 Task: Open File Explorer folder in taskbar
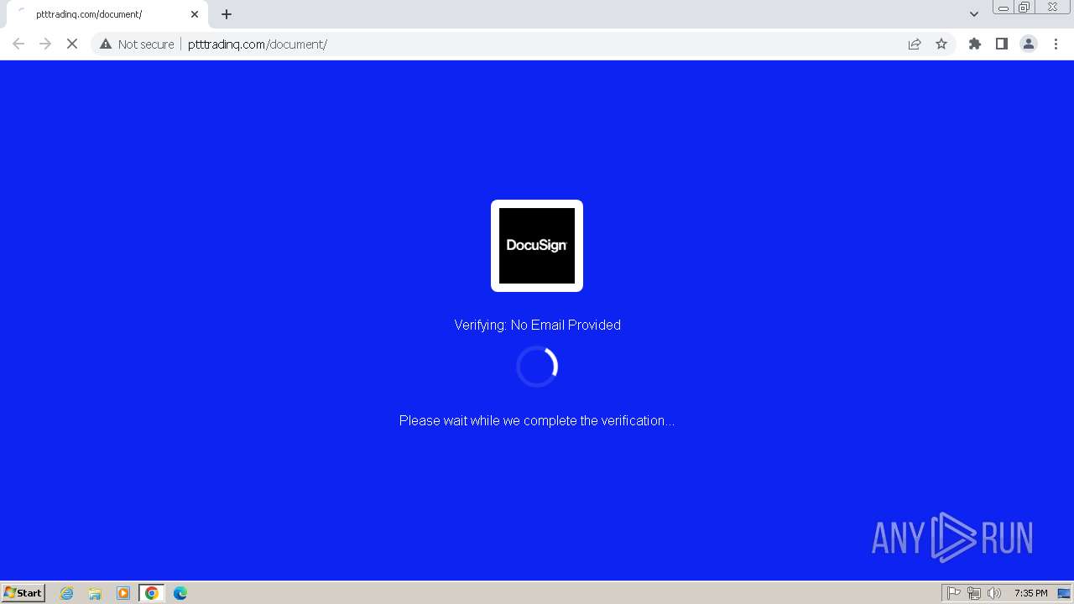tap(95, 593)
